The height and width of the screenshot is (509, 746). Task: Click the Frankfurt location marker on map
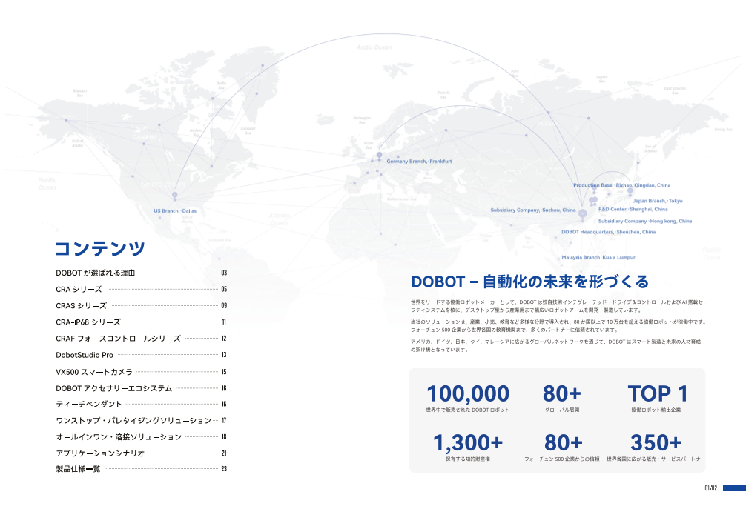(x=379, y=155)
